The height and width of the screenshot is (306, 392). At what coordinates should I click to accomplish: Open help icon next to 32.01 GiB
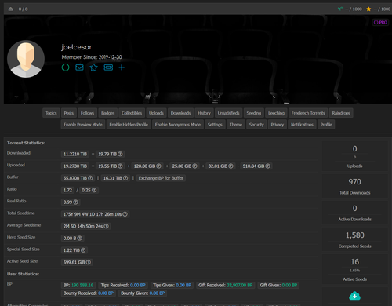[x=230, y=166]
